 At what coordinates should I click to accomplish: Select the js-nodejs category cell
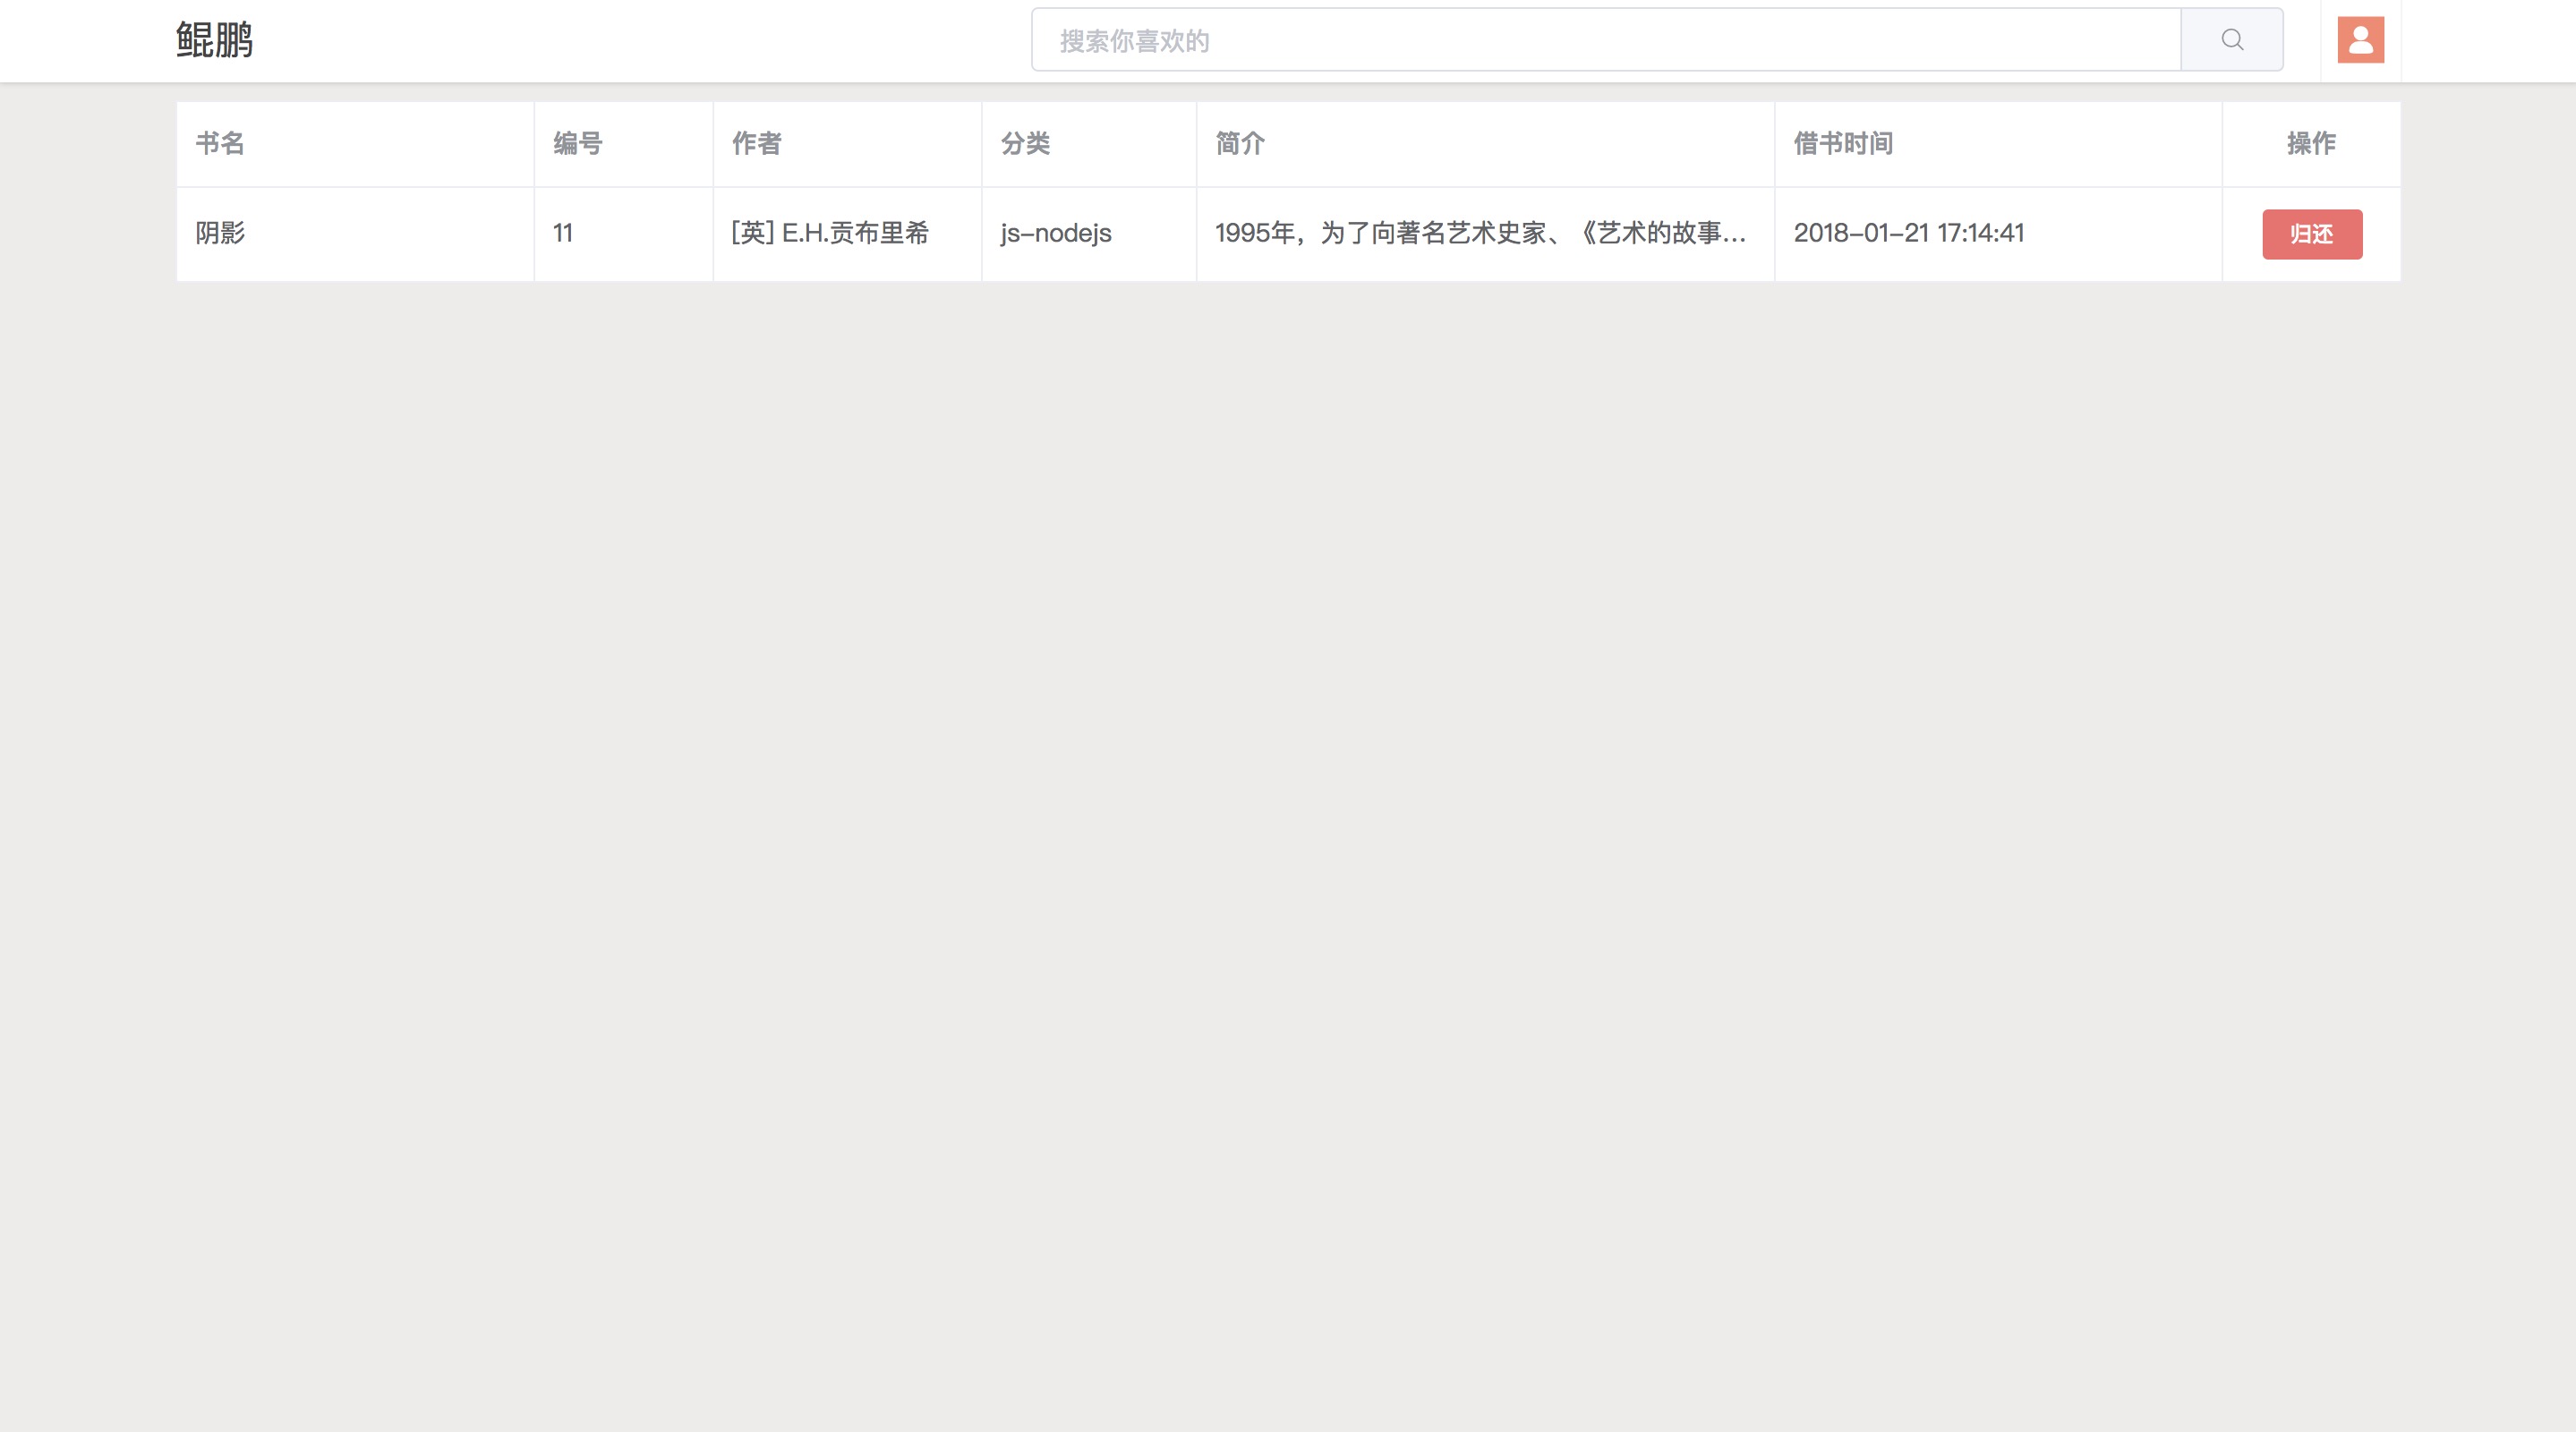pos(1056,233)
